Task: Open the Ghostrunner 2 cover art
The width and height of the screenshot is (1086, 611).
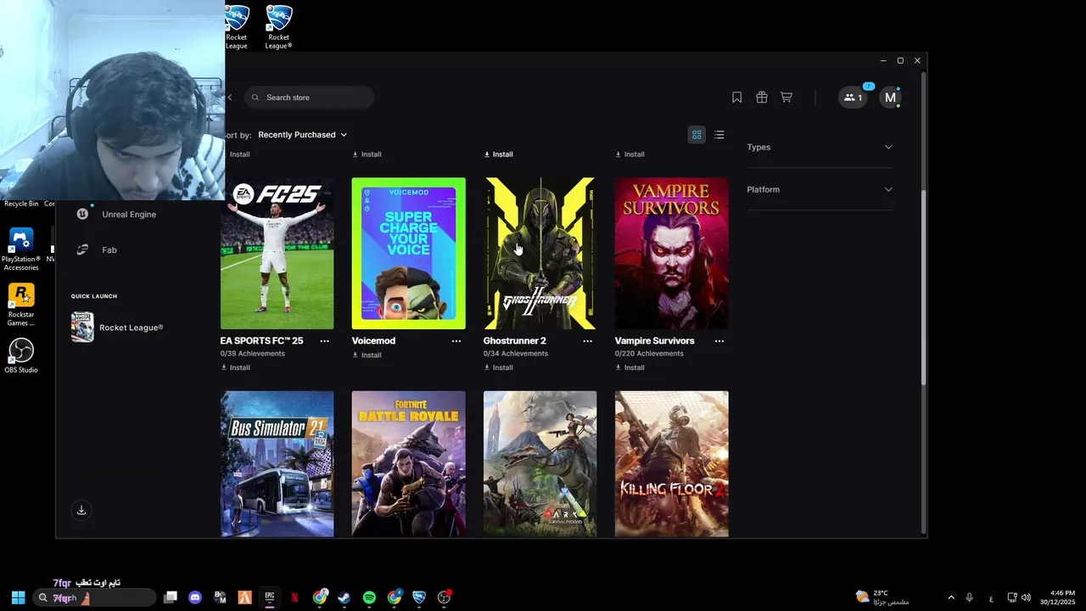Action: pyautogui.click(x=540, y=253)
